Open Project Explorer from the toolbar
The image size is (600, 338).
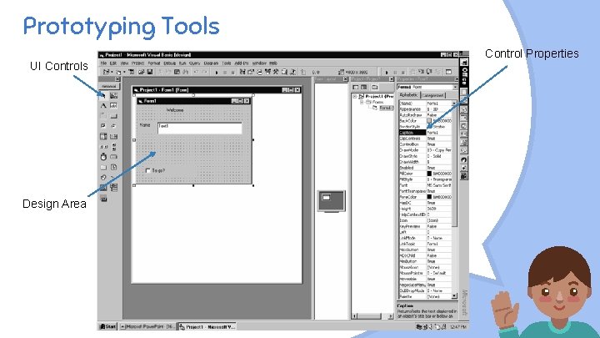point(242,72)
